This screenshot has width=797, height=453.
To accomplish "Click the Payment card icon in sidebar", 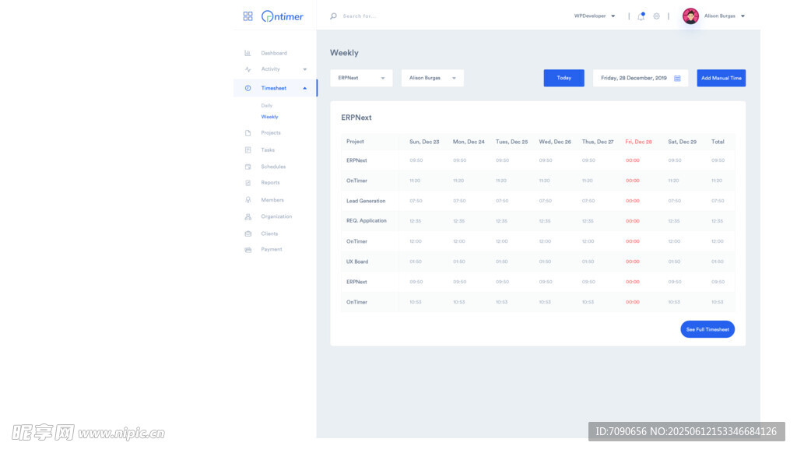I will (248, 250).
